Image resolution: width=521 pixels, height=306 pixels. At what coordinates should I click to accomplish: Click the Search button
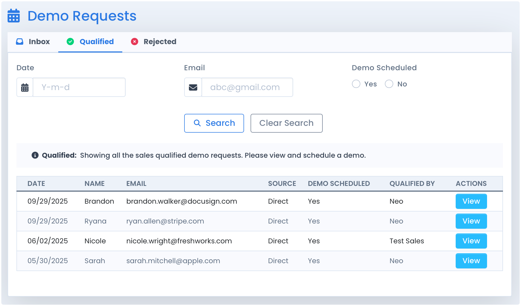click(x=214, y=123)
